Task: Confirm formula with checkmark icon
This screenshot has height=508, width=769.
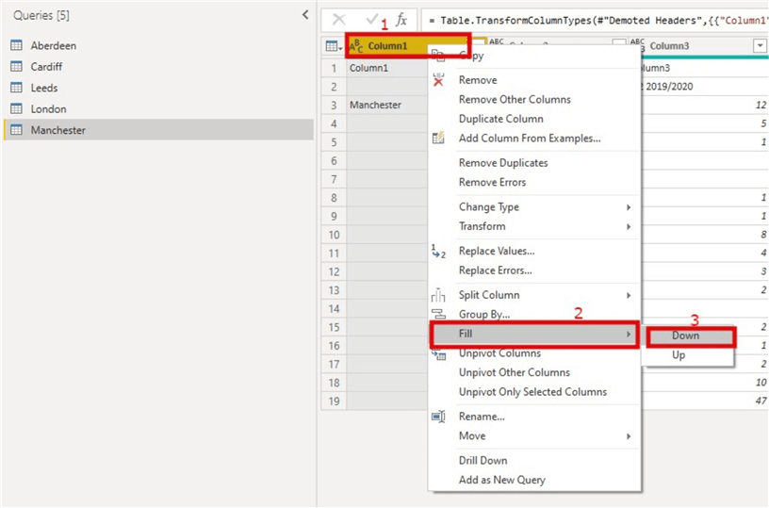Action: [x=371, y=20]
